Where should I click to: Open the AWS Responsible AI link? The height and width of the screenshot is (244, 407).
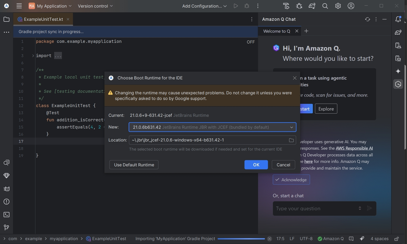[x=354, y=148]
